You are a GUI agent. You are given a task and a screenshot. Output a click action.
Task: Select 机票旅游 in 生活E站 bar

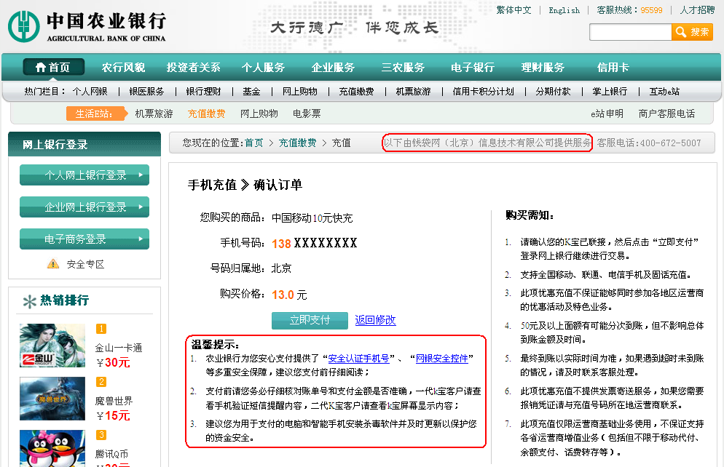click(x=154, y=113)
